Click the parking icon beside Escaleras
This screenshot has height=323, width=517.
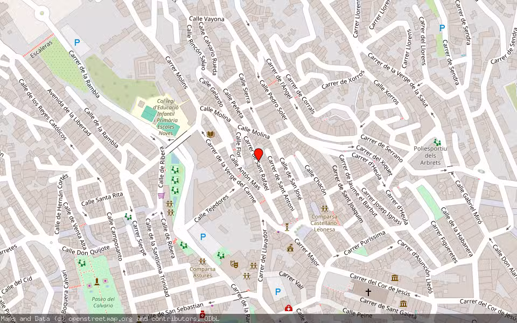[77, 43]
